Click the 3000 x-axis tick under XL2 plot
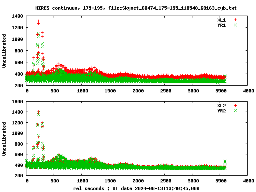256x192 pixels. pyautogui.click(x=193, y=181)
